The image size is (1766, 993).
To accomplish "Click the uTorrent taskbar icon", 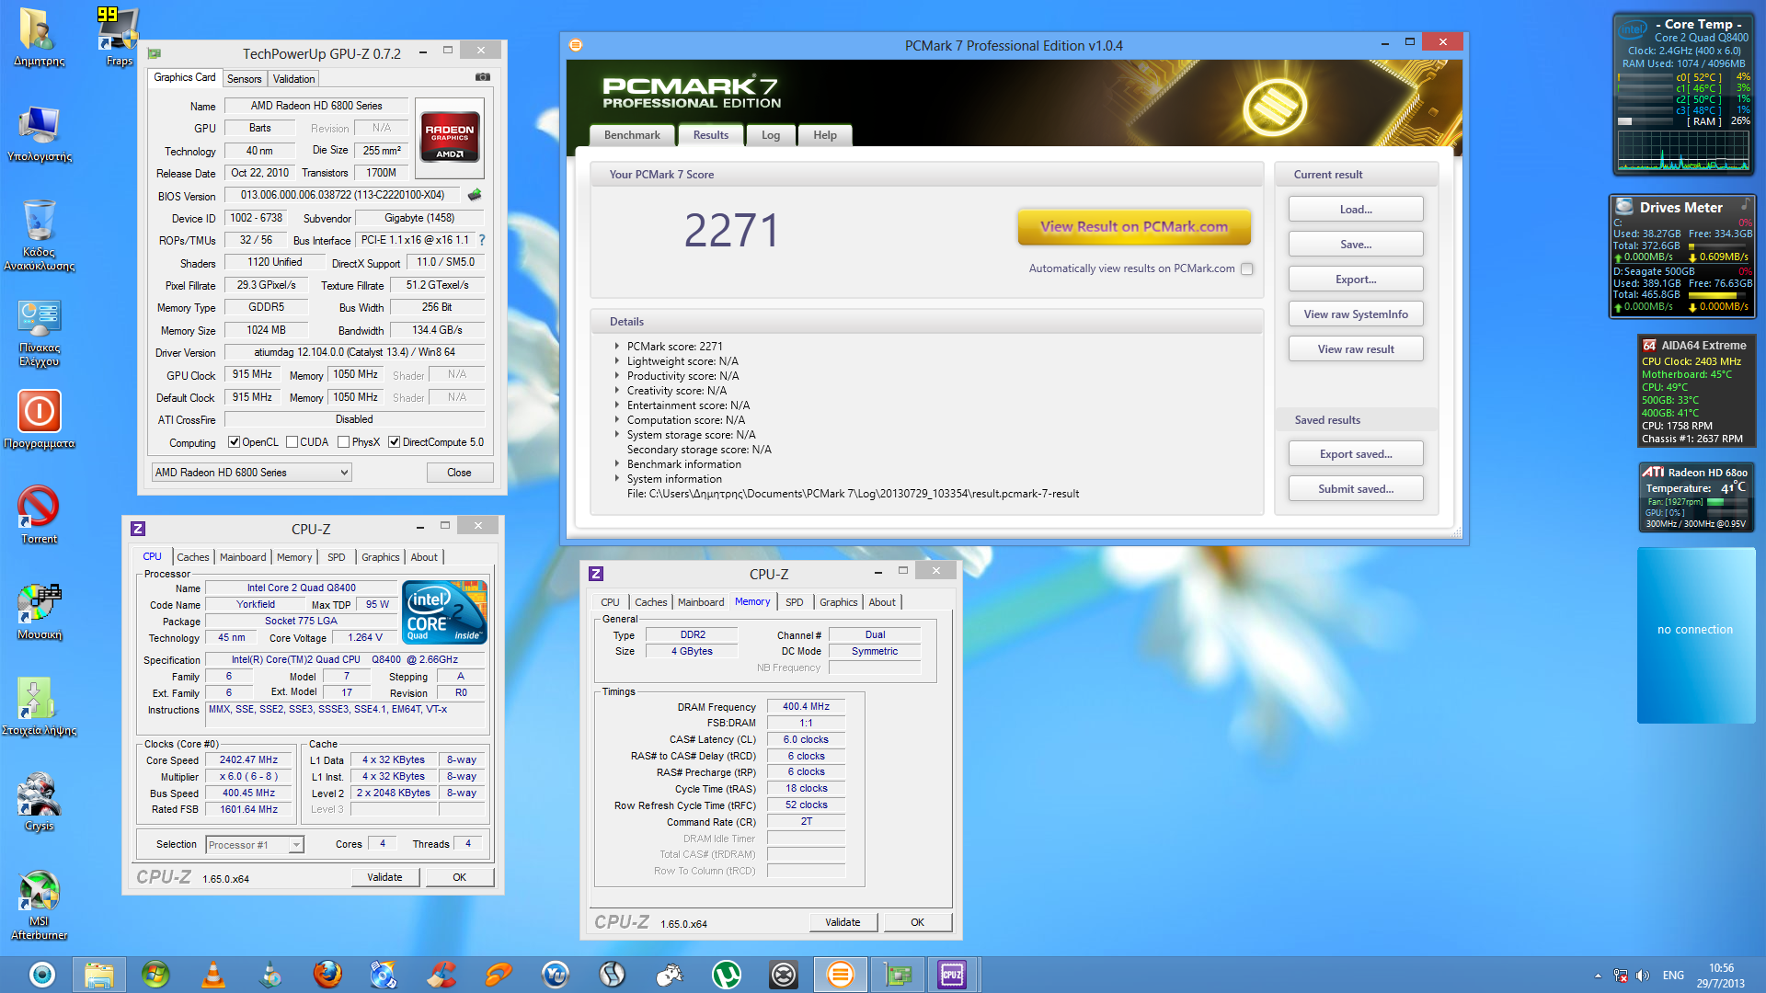I will pos(727,975).
